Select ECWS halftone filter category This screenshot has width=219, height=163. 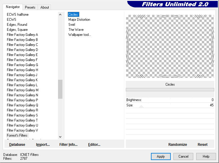(17, 15)
